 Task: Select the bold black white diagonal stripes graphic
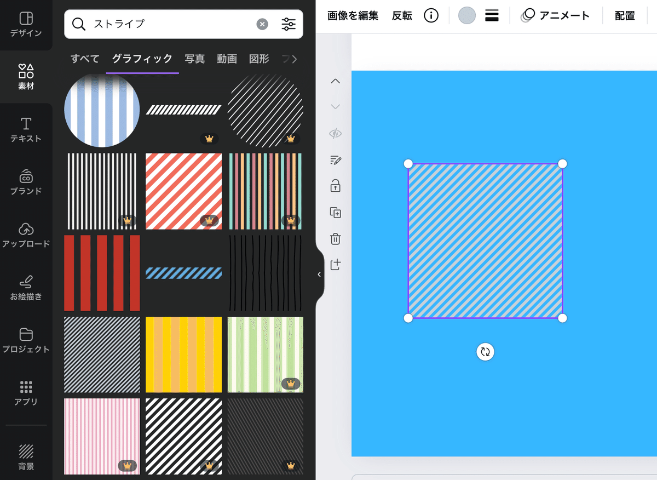pos(183,436)
